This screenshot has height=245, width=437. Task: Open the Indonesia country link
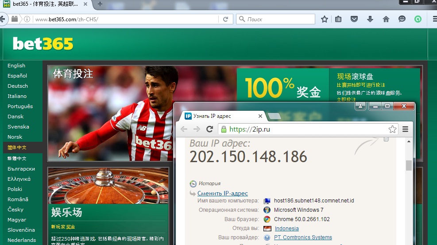(286, 229)
